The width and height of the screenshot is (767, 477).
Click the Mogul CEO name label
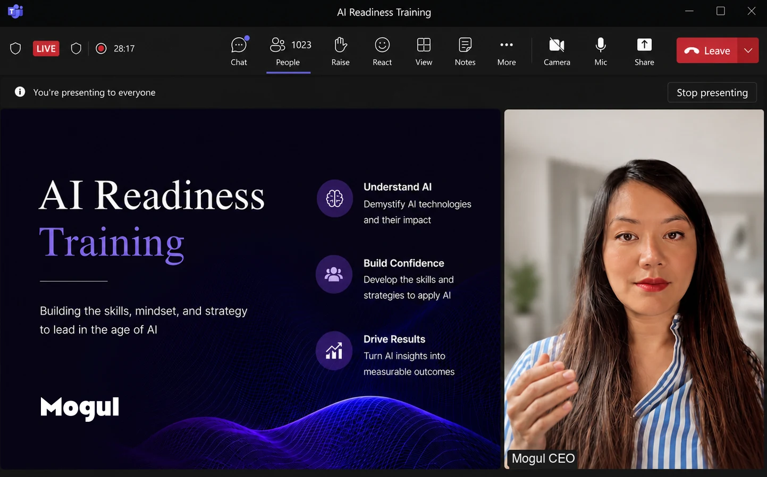[543, 458]
